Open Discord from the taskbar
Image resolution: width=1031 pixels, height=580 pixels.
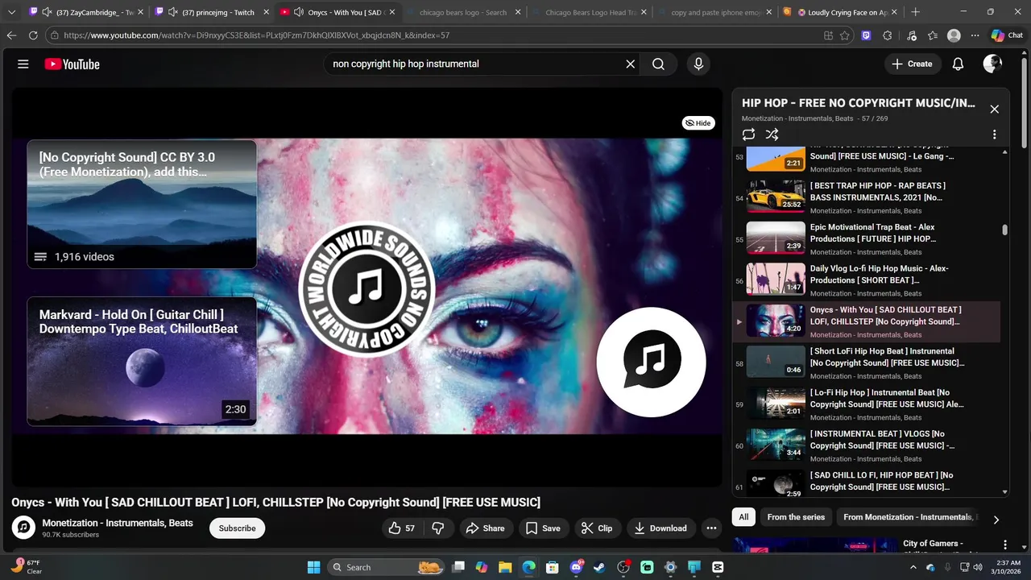tap(576, 567)
